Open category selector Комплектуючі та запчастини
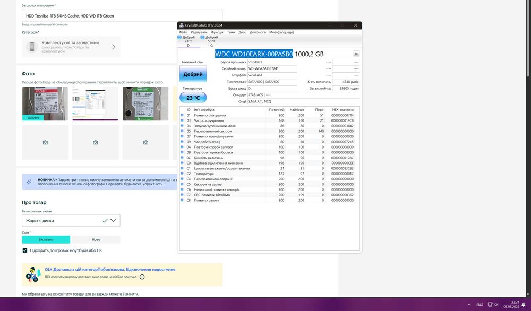This screenshot has width=531, height=311. 71,47
